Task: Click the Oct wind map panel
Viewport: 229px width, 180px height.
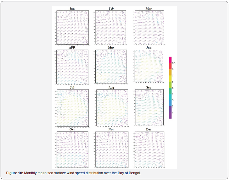Action: [72, 149]
